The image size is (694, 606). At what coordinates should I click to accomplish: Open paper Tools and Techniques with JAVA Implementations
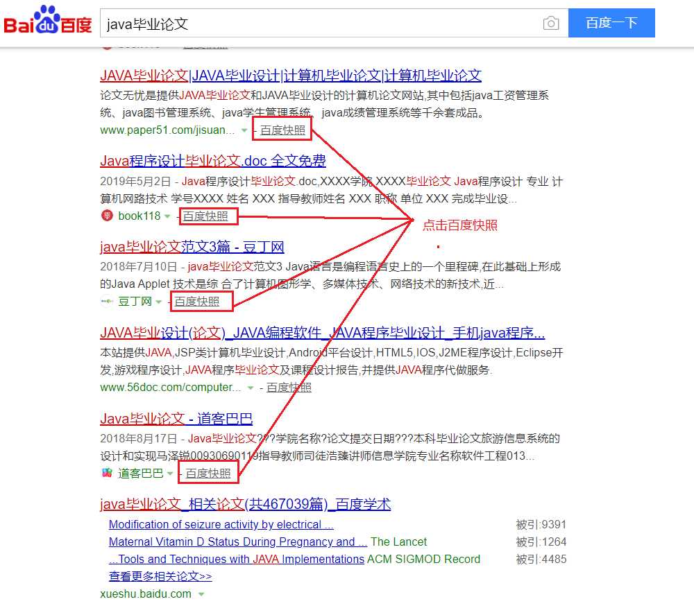237,559
